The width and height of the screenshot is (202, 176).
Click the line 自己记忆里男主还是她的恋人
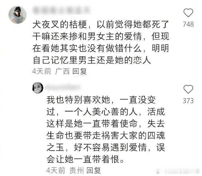point(92,60)
